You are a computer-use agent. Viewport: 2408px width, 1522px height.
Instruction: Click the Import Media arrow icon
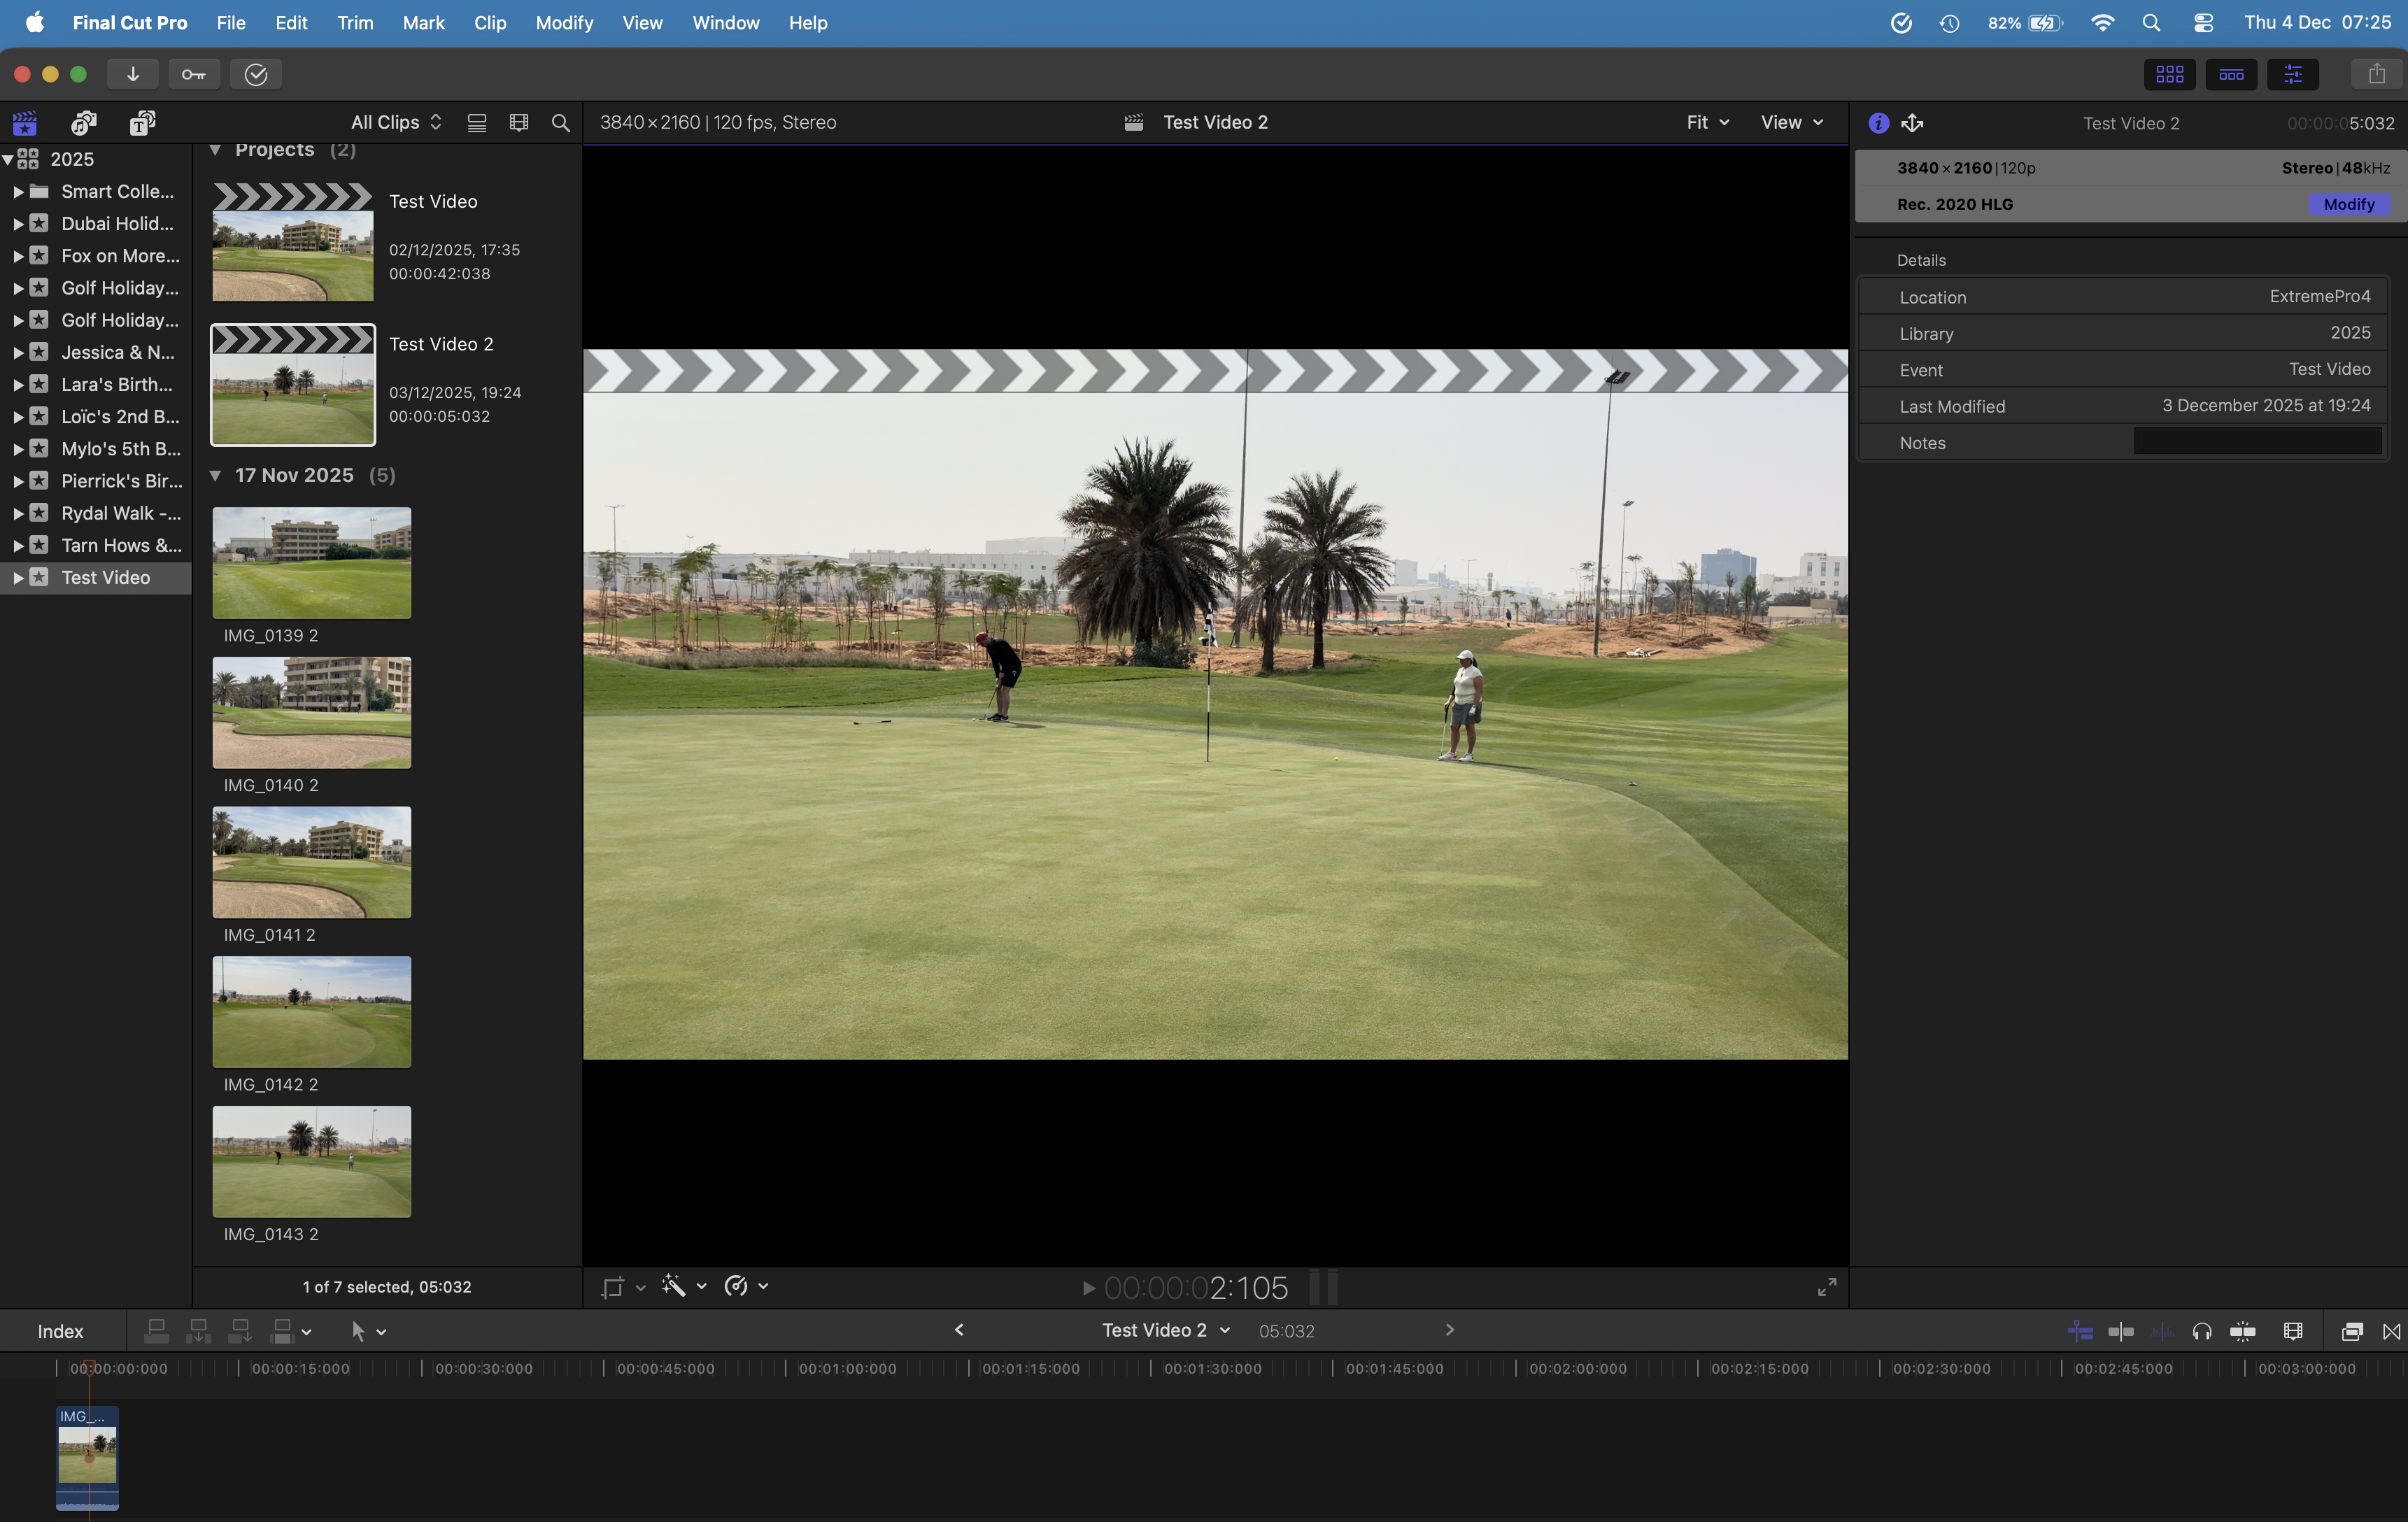133,74
